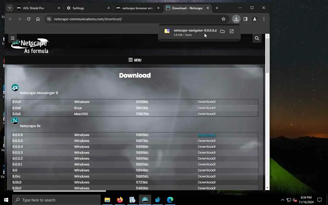Open a new browser tab
Viewport: 328px width, 205px height.
(x=217, y=8)
